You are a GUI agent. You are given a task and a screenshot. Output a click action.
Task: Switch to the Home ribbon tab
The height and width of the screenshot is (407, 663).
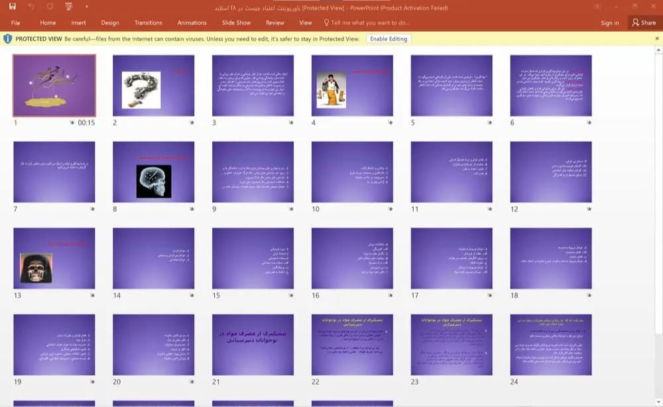[48, 23]
